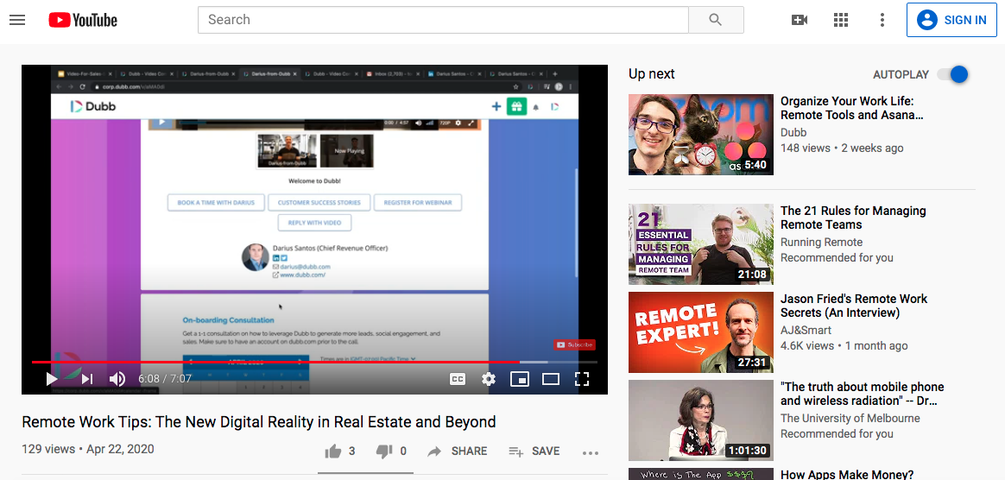Viewport: 1005px width, 480px height.
Task: Open more actions ellipsis under video
Action: pyautogui.click(x=591, y=452)
